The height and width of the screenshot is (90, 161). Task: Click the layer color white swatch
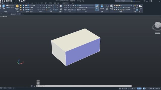[x=120, y=5]
